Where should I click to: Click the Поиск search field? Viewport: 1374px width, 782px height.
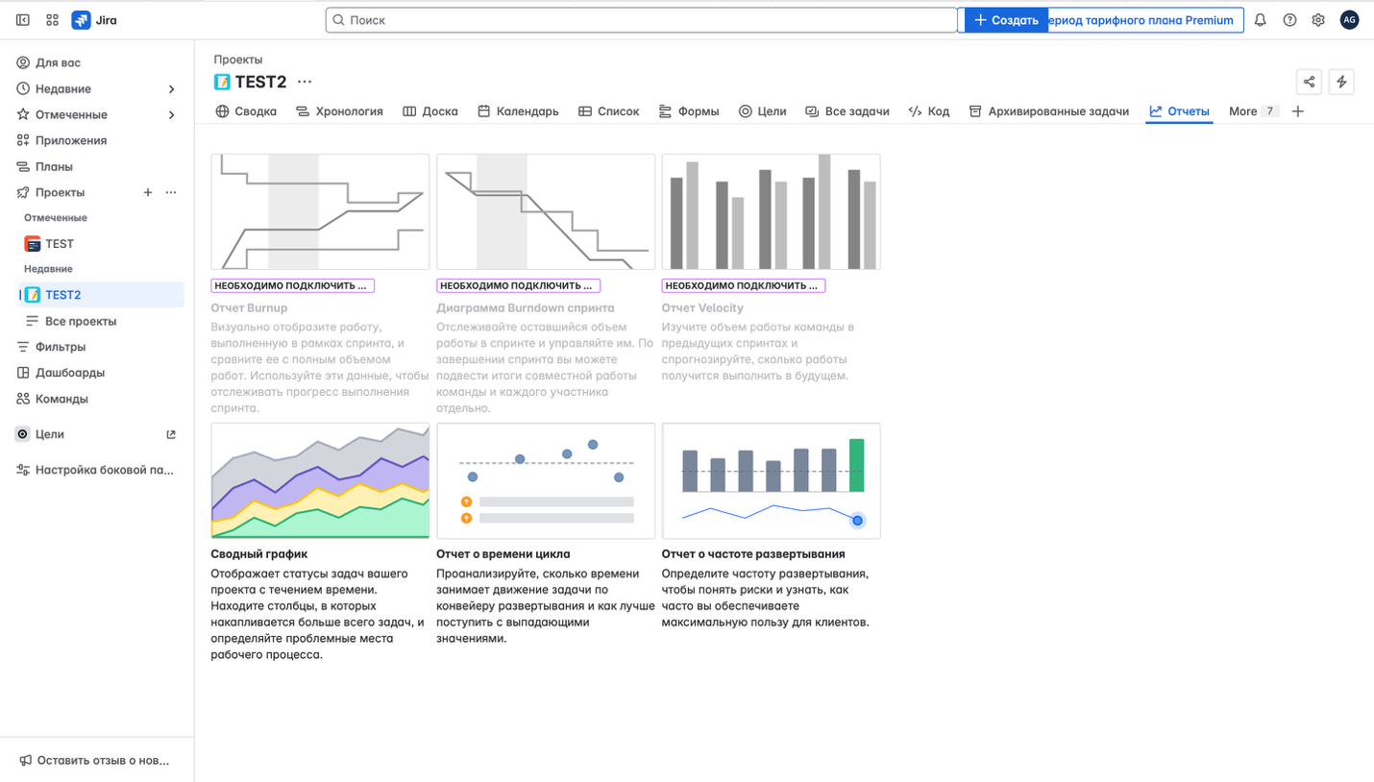point(642,20)
